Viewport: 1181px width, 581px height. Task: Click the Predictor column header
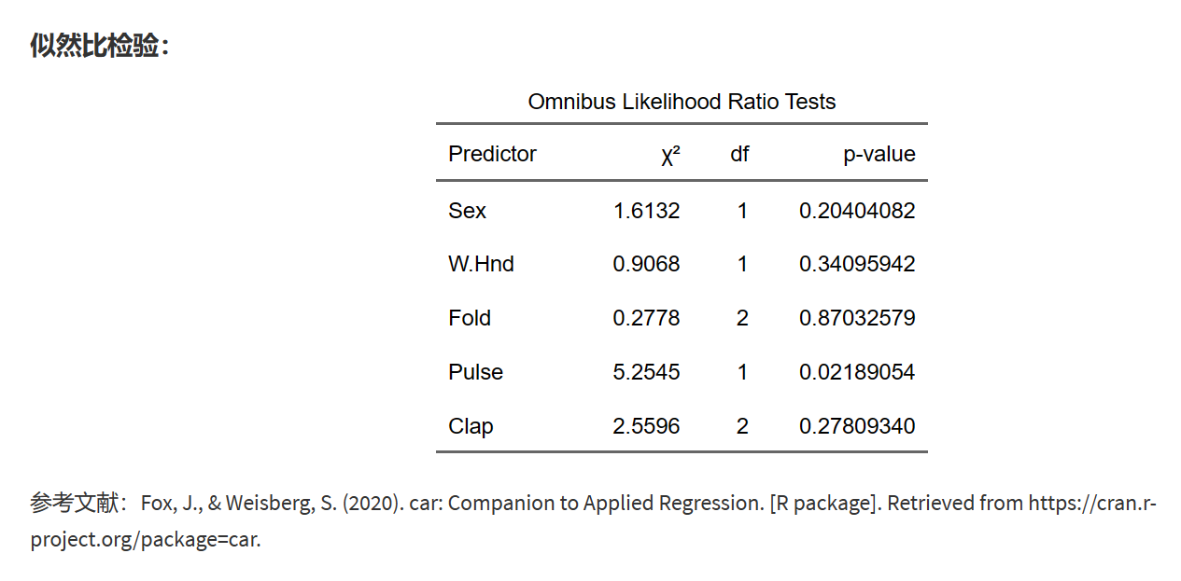[x=492, y=154]
